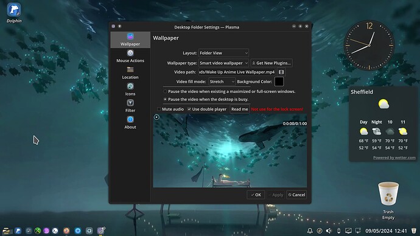Select pause when maximized windows option
This screenshot has height=236, width=420.
[165, 91]
